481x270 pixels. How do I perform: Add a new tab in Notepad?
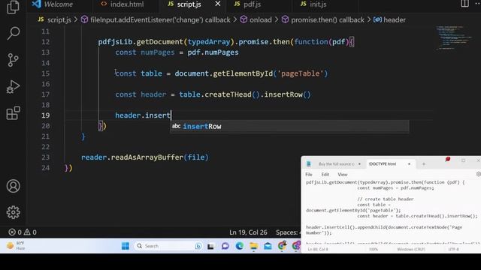(424, 164)
